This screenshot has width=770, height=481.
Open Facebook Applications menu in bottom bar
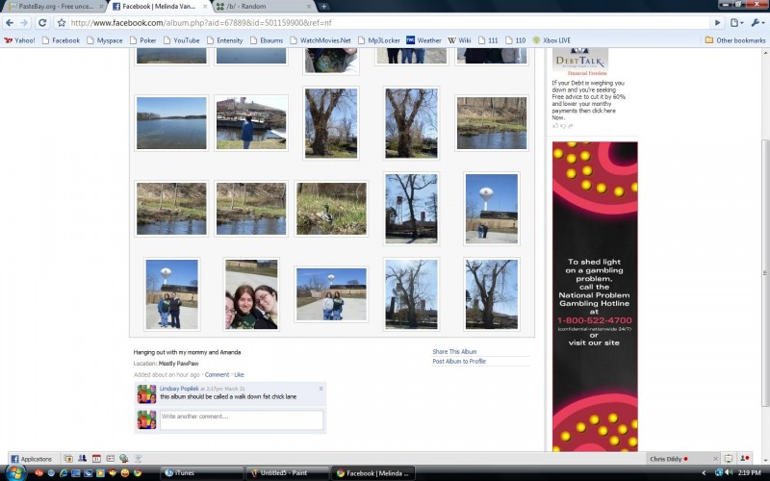coord(32,459)
